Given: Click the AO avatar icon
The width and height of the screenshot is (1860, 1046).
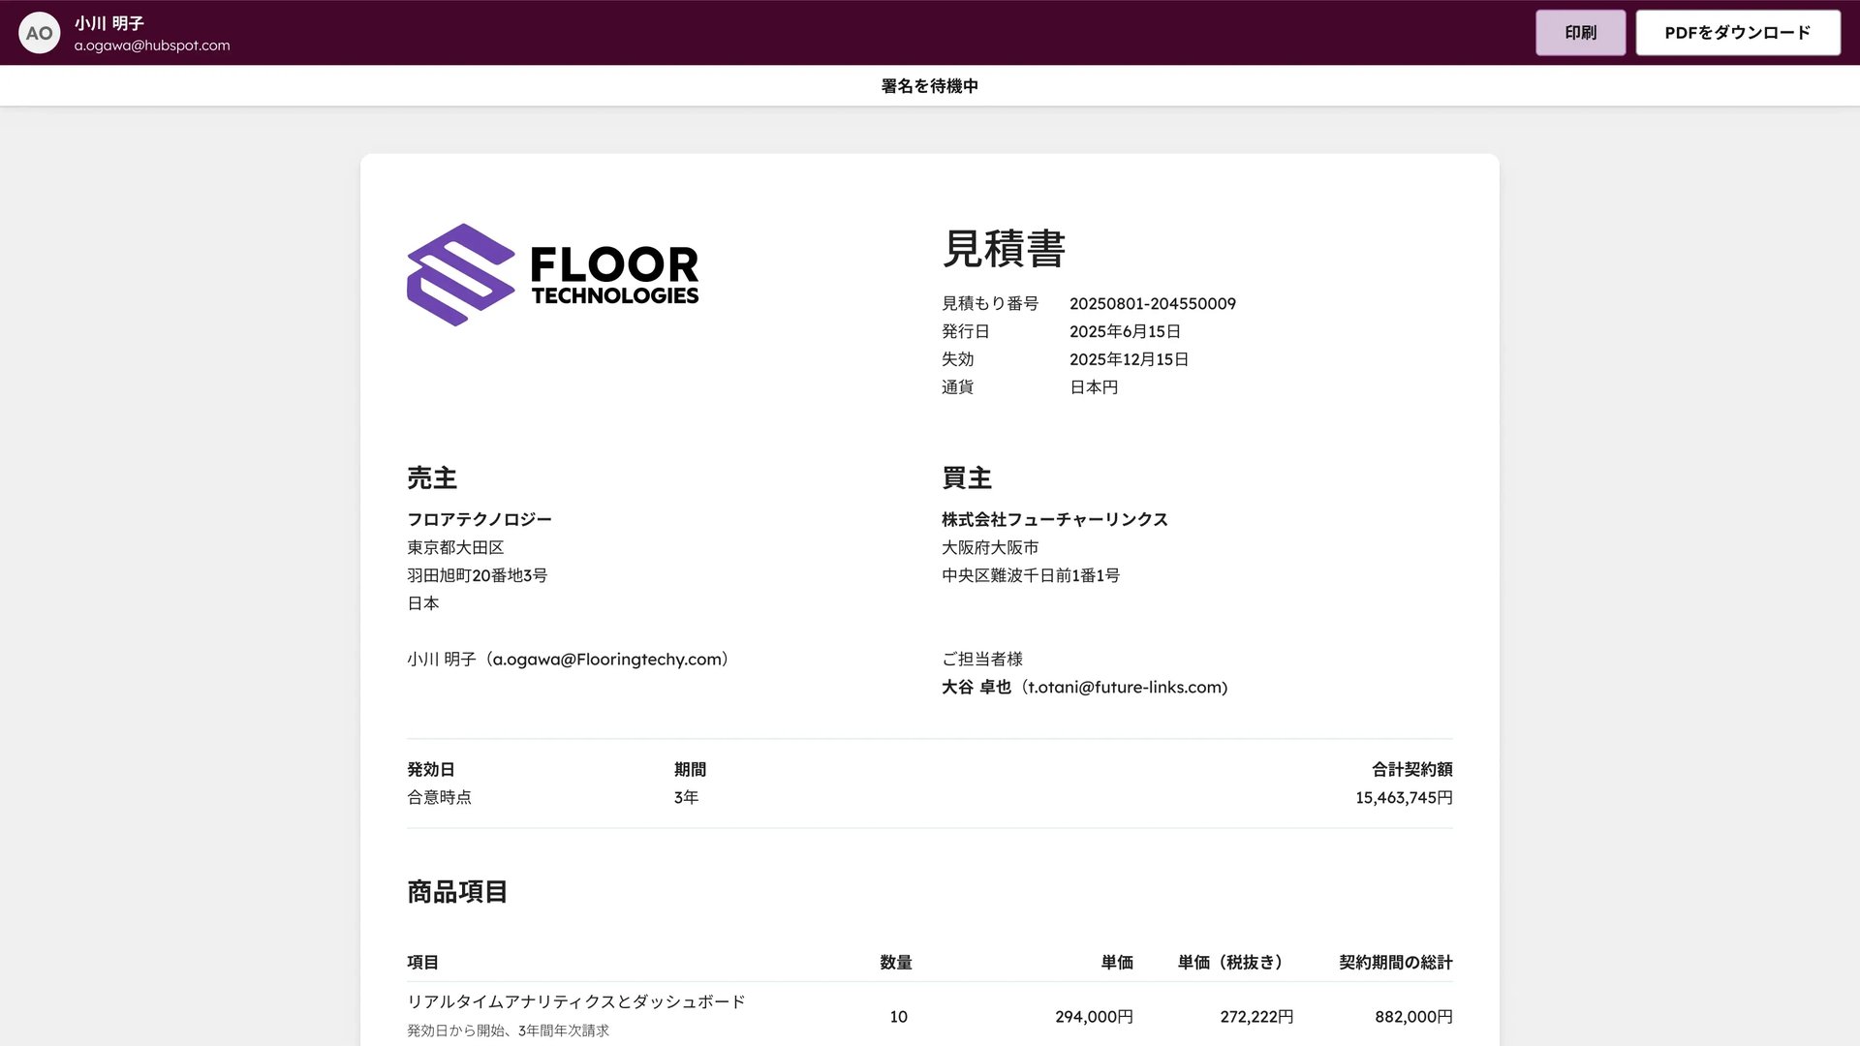Looking at the screenshot, I should 40,32.
